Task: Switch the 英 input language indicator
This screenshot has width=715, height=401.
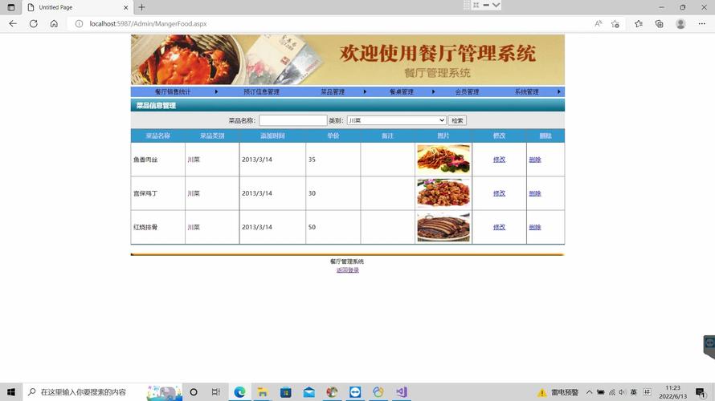Action: 633,392
